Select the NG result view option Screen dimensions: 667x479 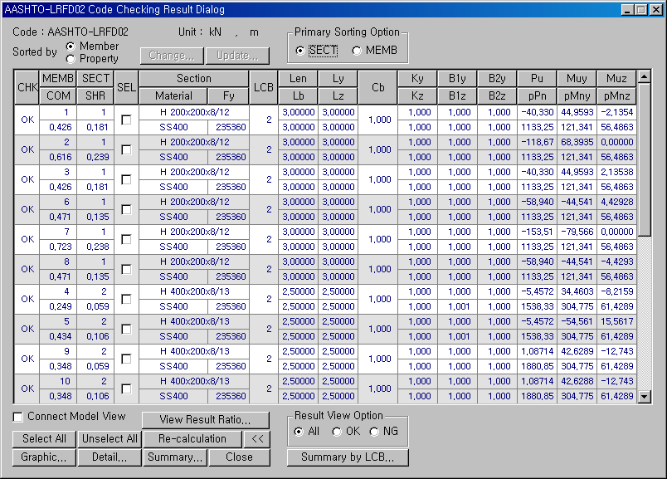click(x=374, y=432)
